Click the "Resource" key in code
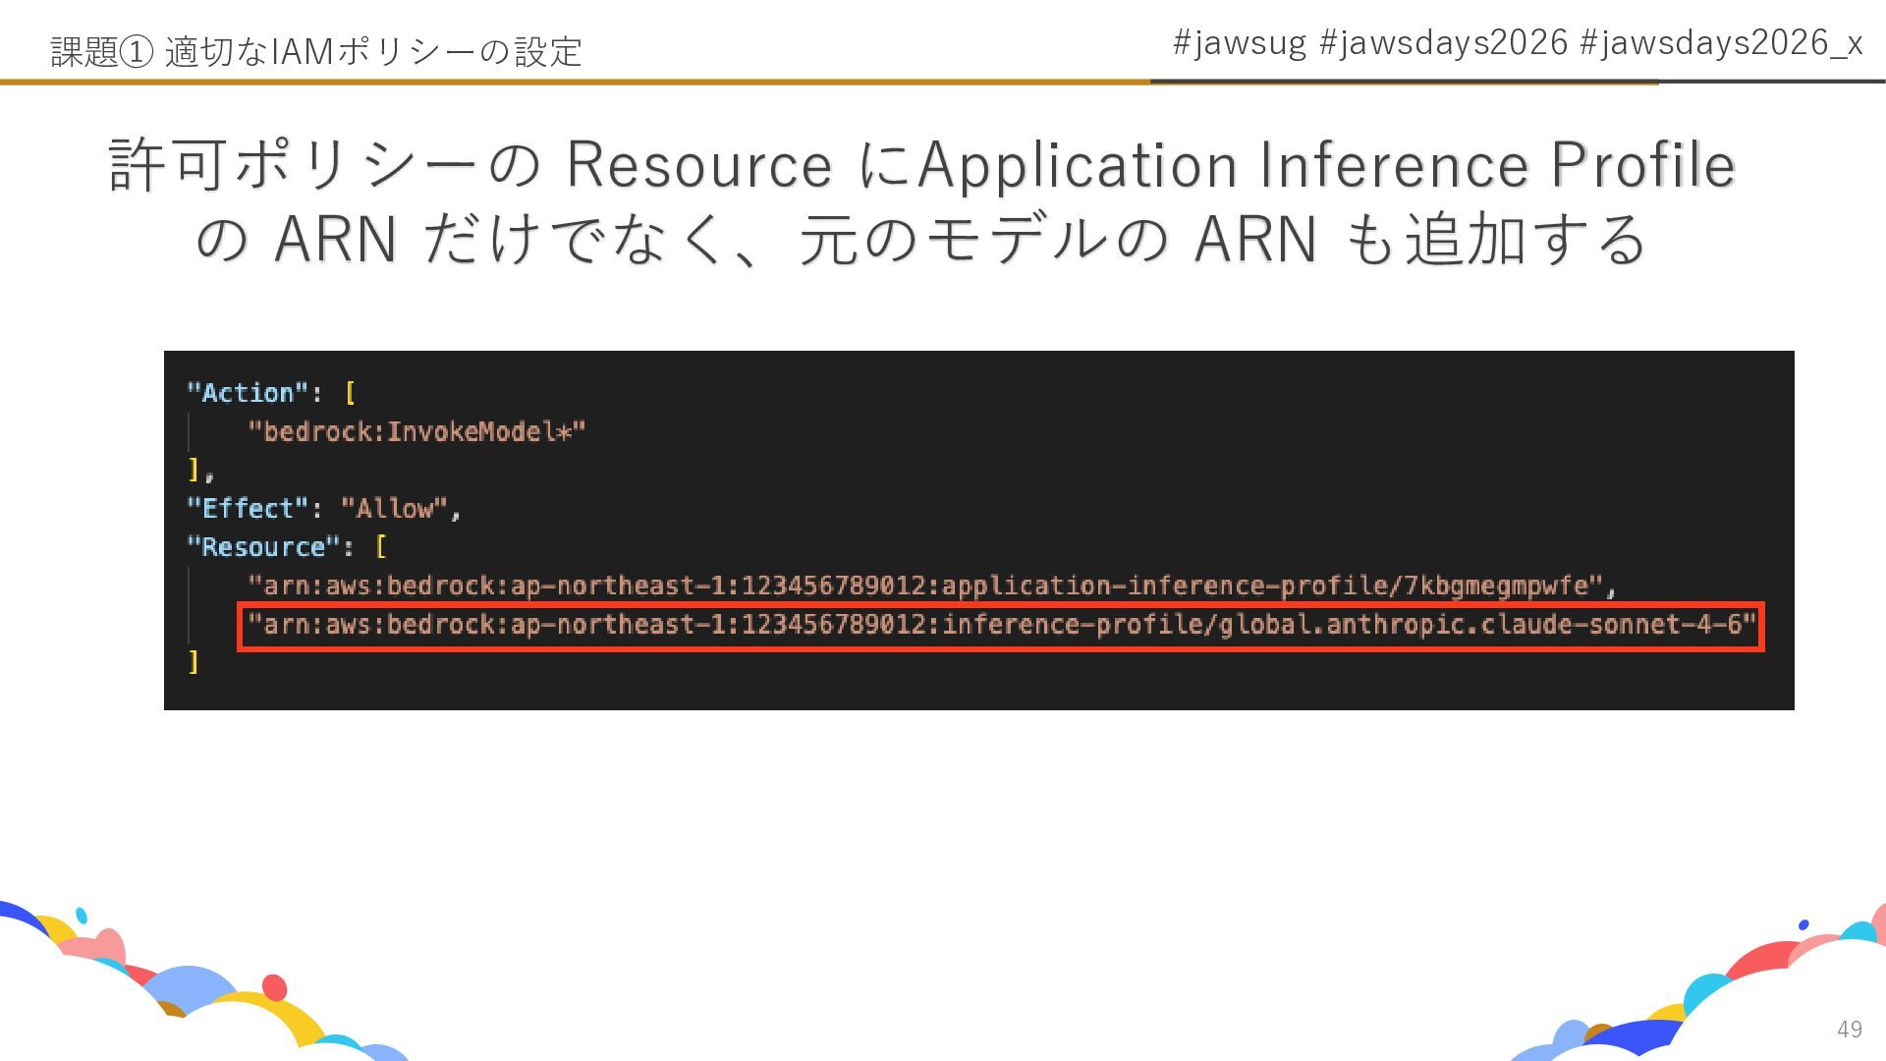This screenshot has height=1061, width=1886. pos(263,547)
